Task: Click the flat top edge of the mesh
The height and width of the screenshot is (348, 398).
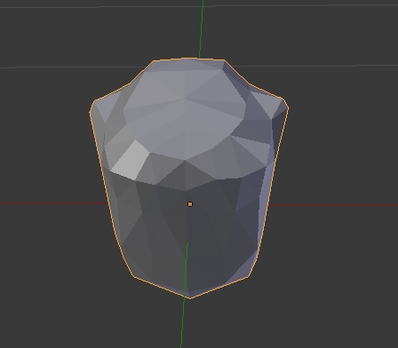Action: click(188, 59)
